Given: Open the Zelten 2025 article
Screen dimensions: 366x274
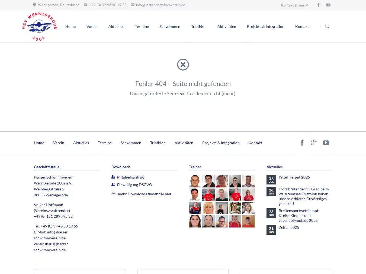Looking at the screenshot, I should click(x=289, y=227).
